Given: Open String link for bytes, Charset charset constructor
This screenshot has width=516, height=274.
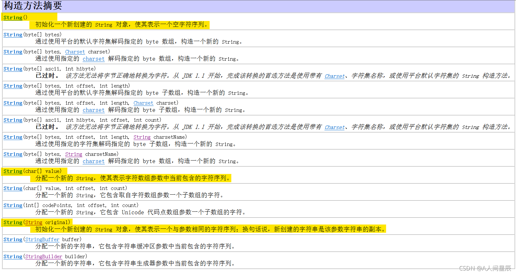Looking at the screenshot, I should [13, 52].
